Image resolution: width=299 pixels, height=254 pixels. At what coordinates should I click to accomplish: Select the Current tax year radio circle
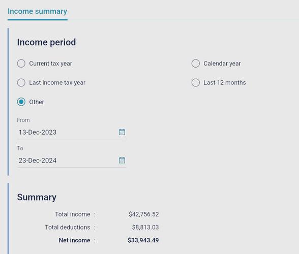tap(21, 63)
